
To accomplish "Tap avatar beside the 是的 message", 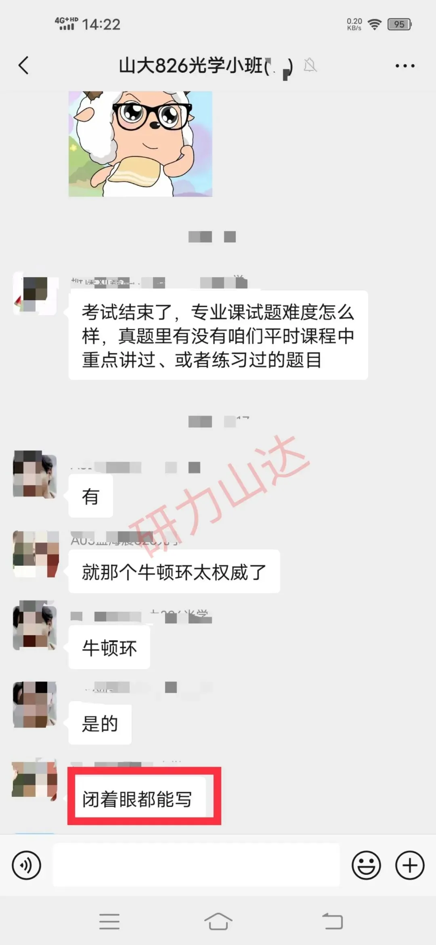I will click(35, 705).
